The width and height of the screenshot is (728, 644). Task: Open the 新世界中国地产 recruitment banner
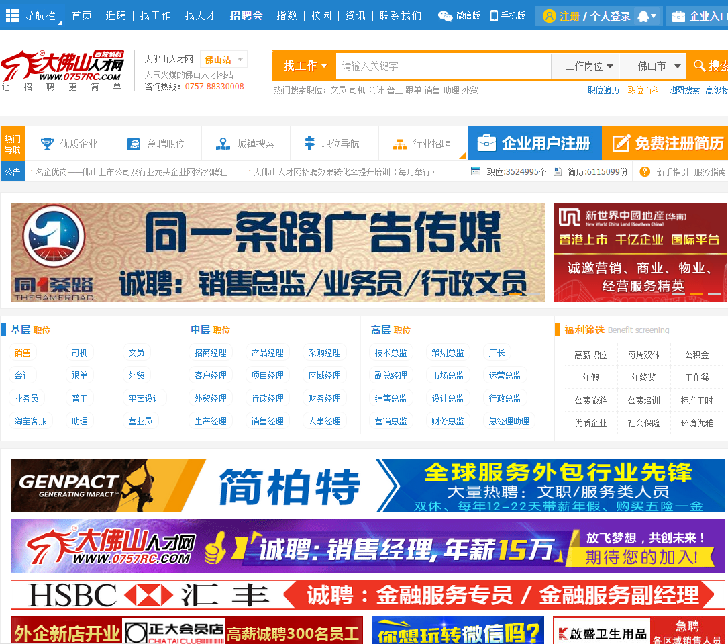640,252
